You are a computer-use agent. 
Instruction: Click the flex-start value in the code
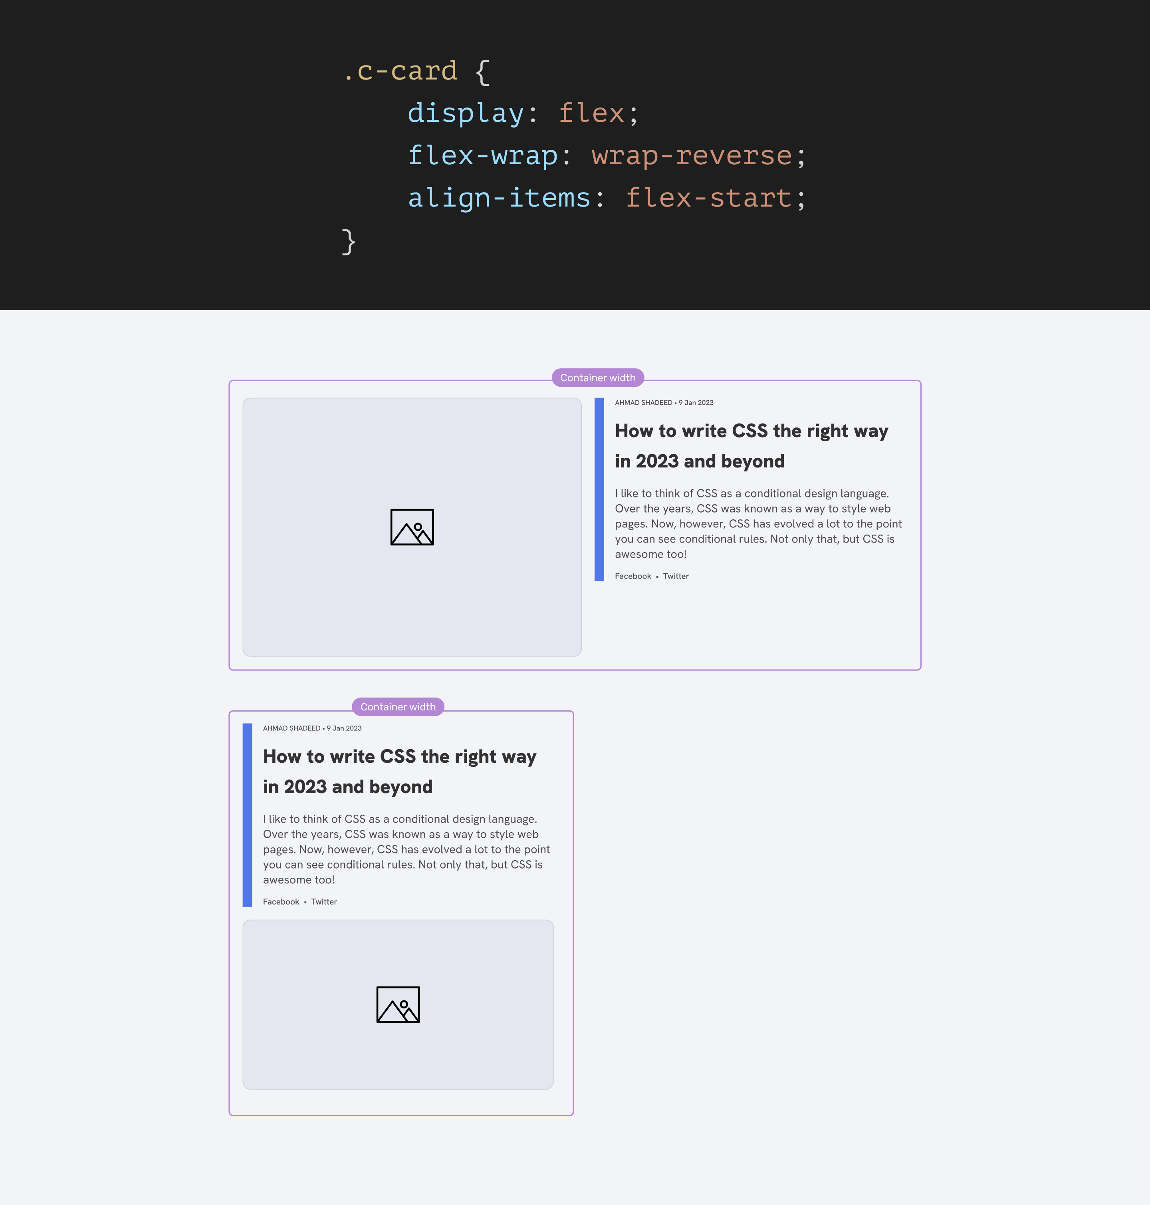coord(709,197)
